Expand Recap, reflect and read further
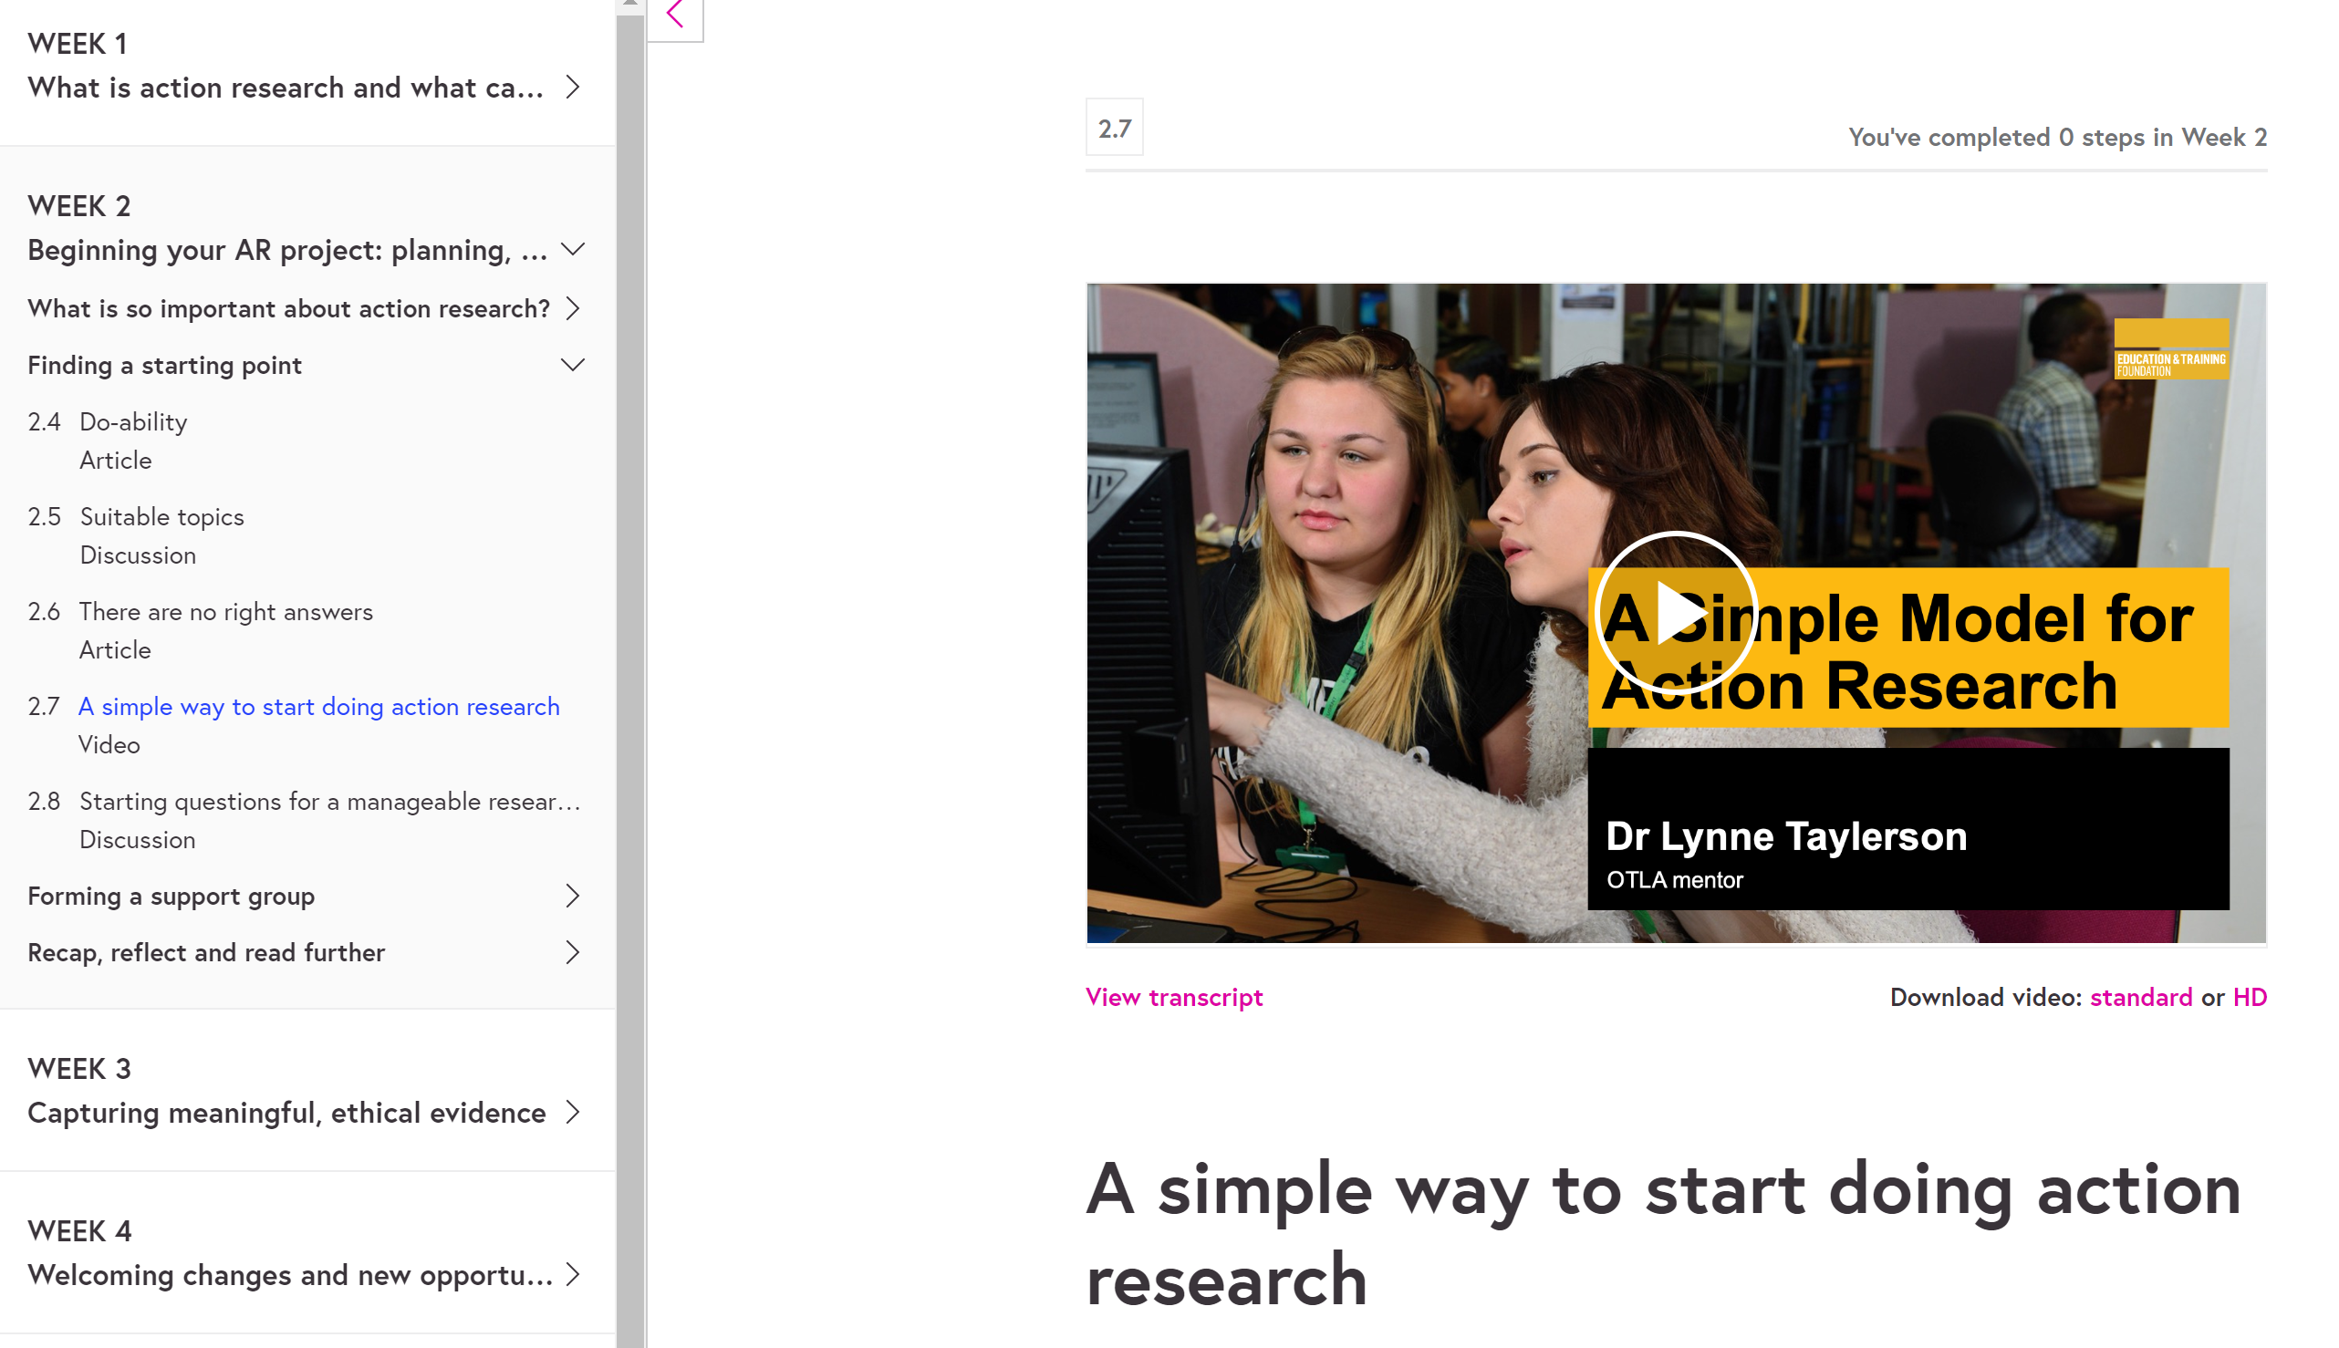This screenshot has width=2339, height=1348. [x=573, y=953]
